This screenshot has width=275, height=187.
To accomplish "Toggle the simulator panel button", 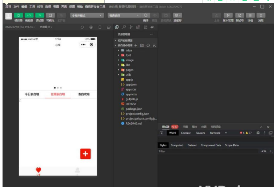I will (18, 15).
